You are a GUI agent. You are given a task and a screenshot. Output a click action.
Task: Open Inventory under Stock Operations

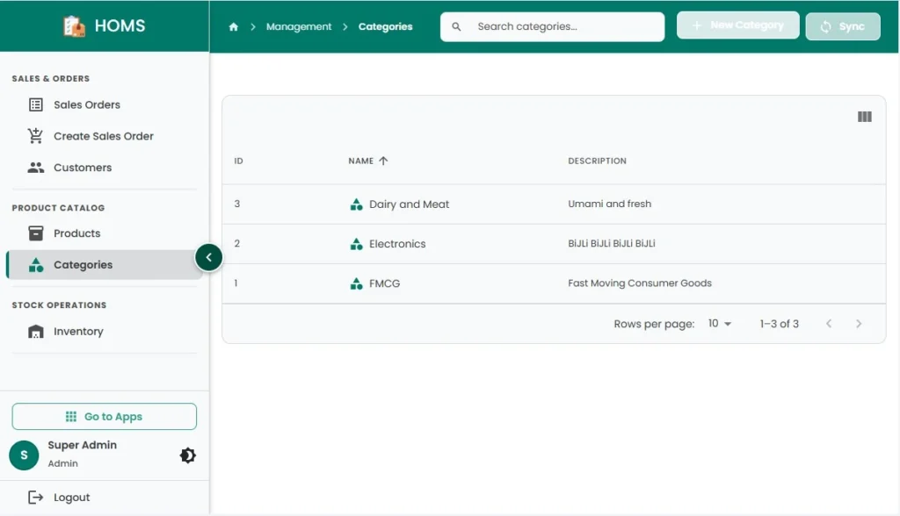(78, 332)
